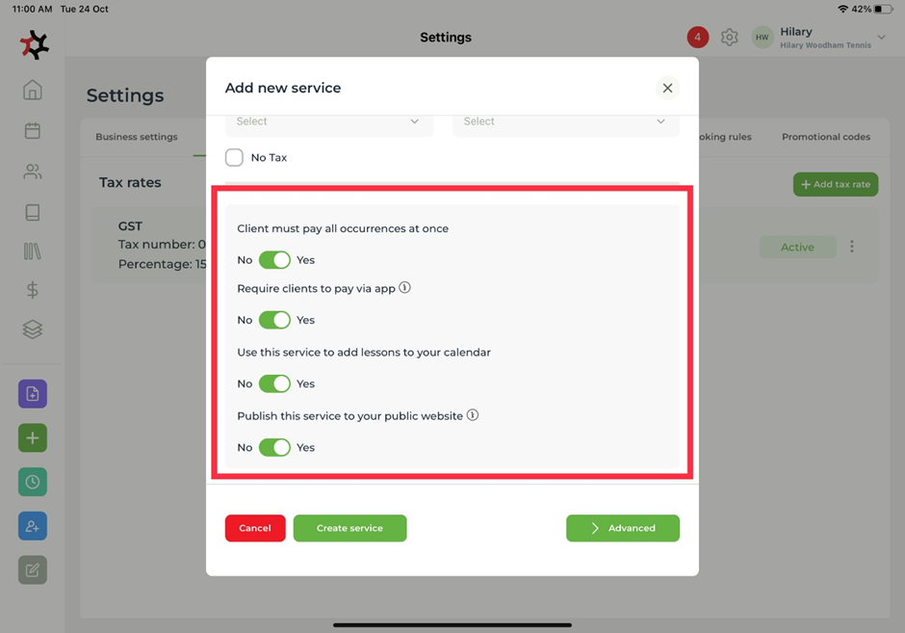
Task: Open the red notifications badge
Action: click(x=698, y=38)
